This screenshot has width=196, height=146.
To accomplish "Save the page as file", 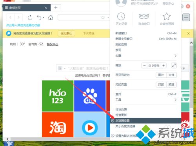I will [171, 75].
